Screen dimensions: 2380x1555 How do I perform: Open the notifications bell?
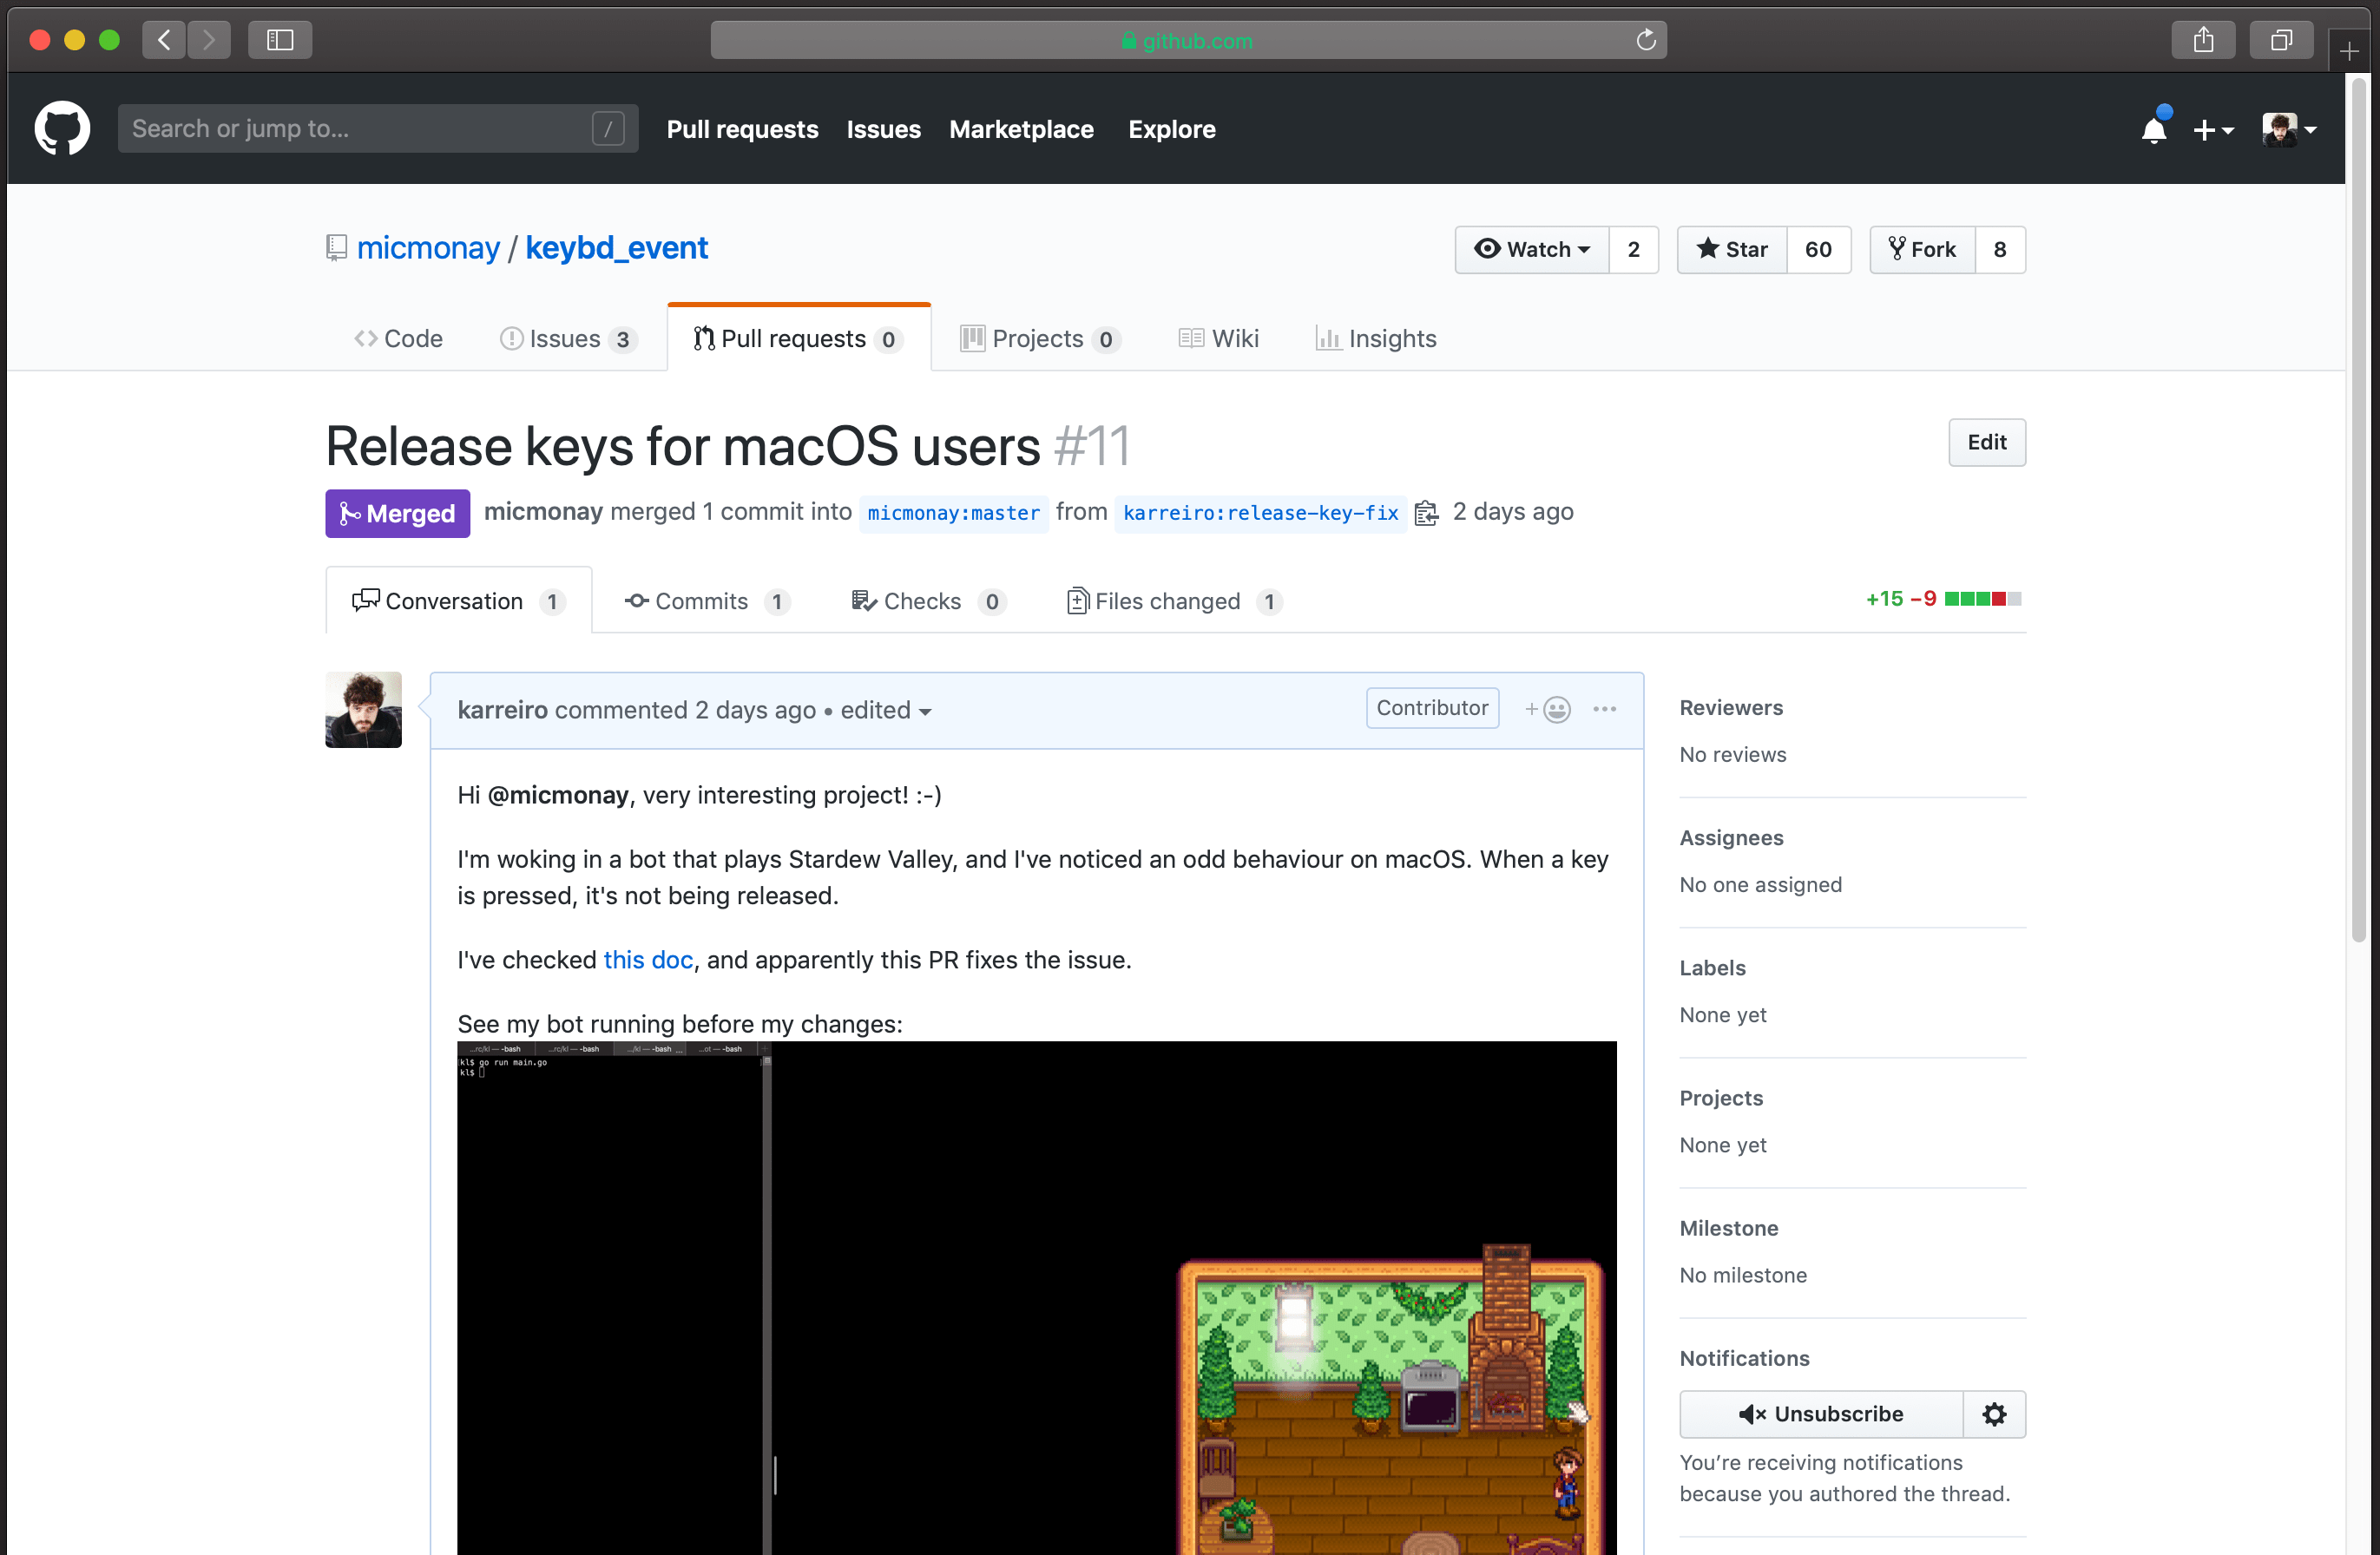tap(2154, 129)
